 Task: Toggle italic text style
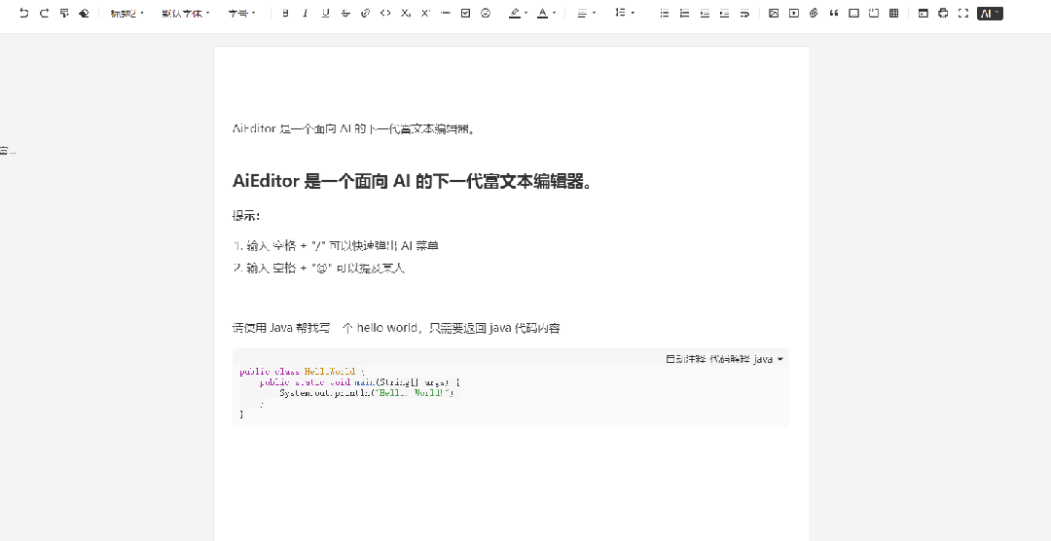pos(305,14)
